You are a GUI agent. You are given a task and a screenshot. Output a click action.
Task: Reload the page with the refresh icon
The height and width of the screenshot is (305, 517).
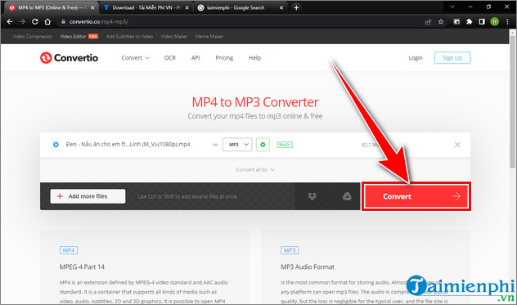pos(34,22)
